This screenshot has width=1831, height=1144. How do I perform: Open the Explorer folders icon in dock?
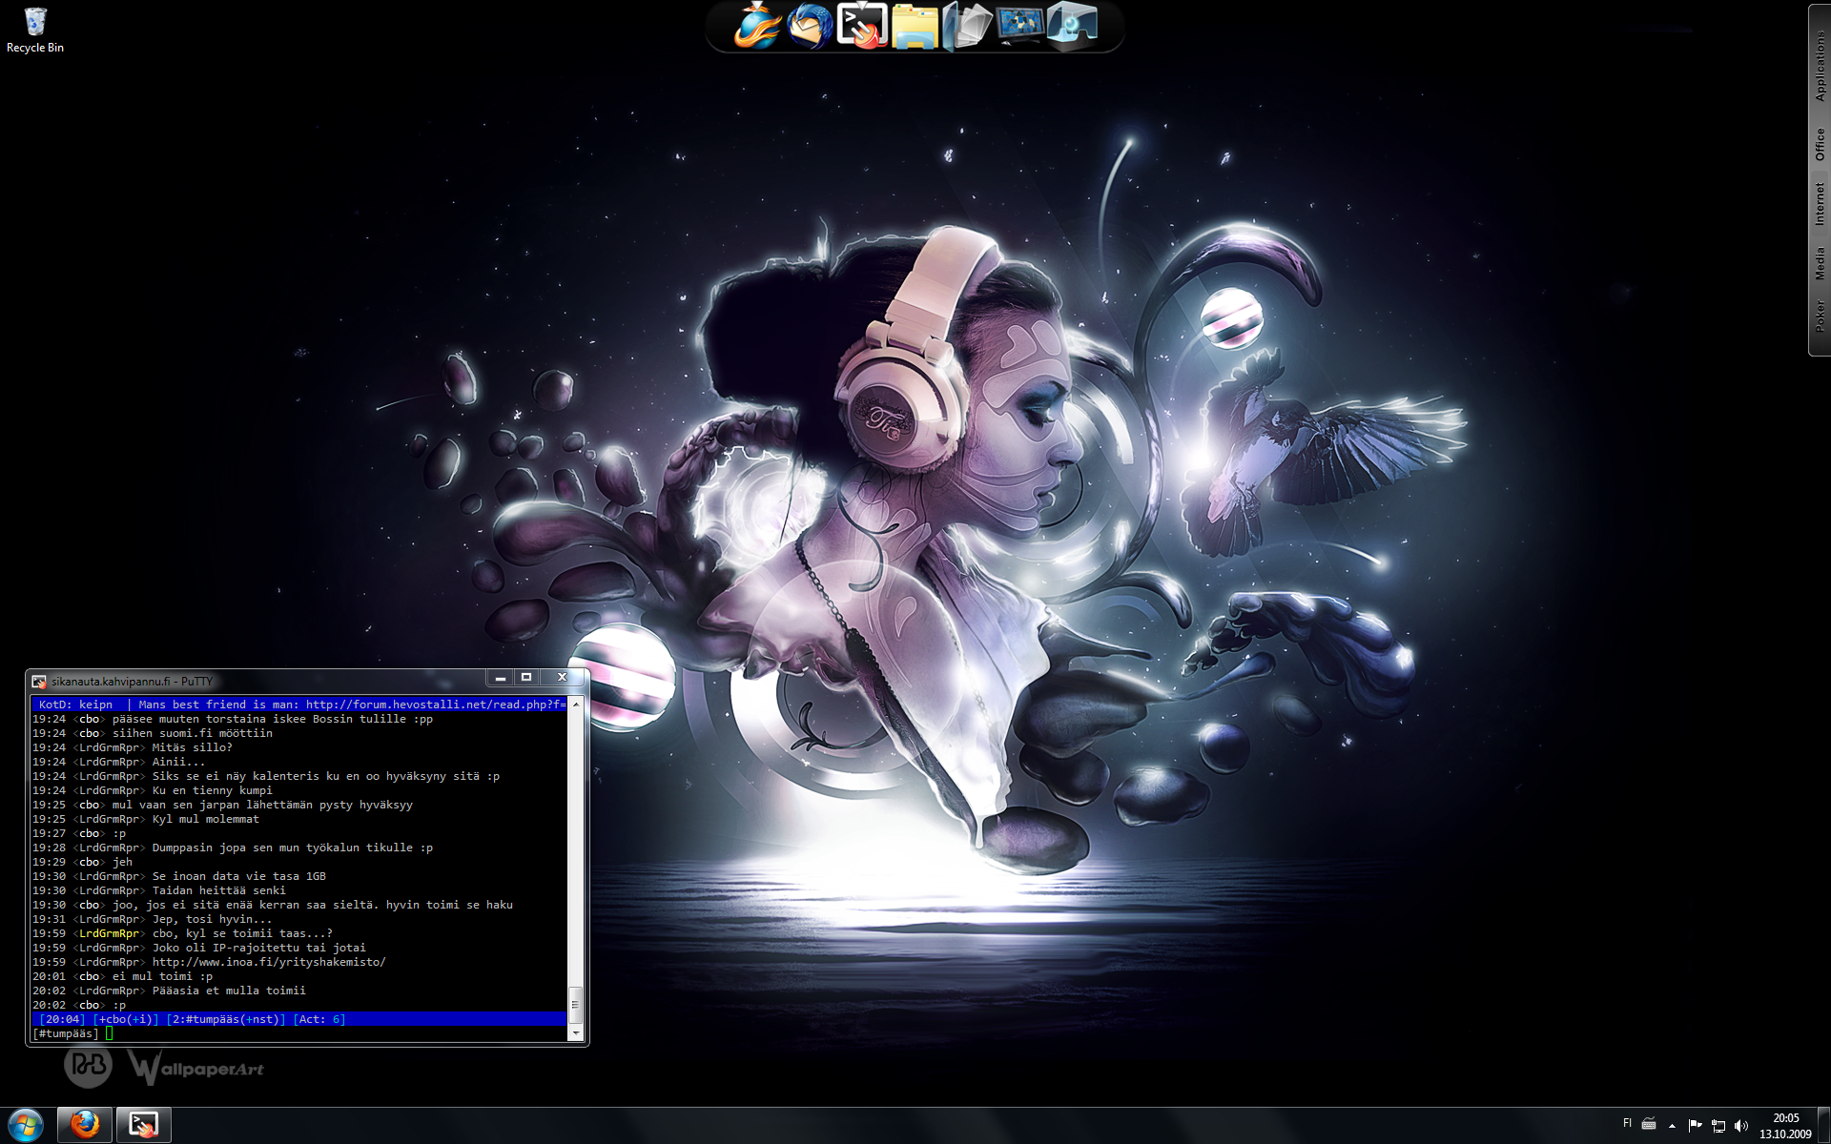[x=915, y=26]
